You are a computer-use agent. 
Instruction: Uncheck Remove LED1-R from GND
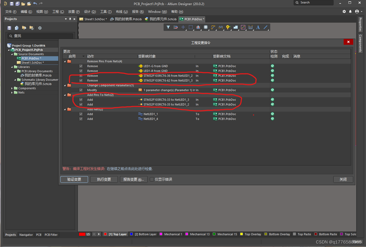[81, 71]
